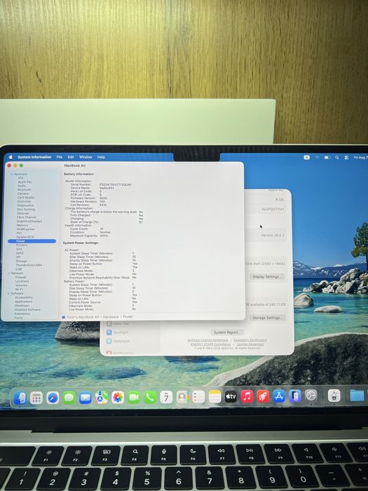This screenshot has width=368, height=491.
Task: Open rocket app icon in Dock
Action: pos(263,396)
